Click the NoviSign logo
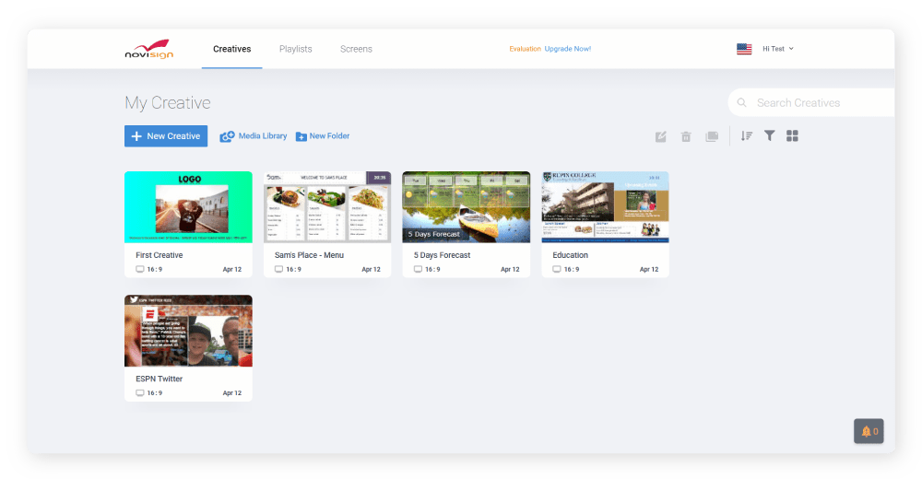922x479 pixels. [148, 49]
